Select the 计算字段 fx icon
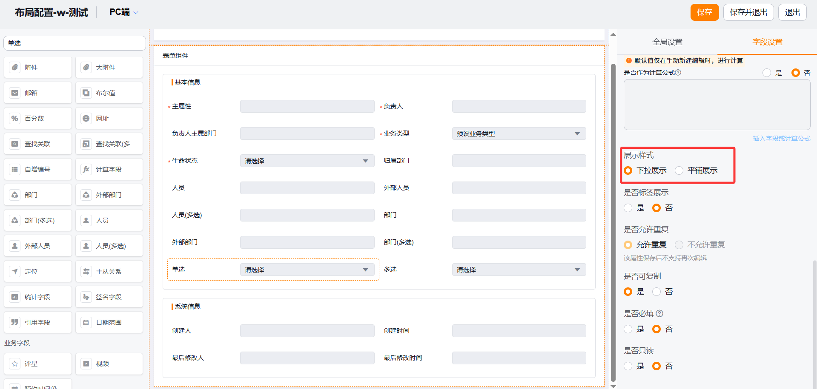This screenshot has width=817, height=389. coord(86,169)
